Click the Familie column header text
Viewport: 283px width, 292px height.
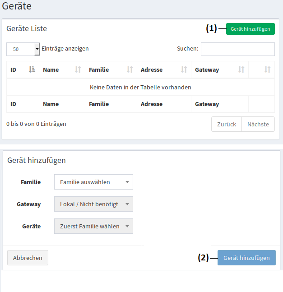[99, 70]
